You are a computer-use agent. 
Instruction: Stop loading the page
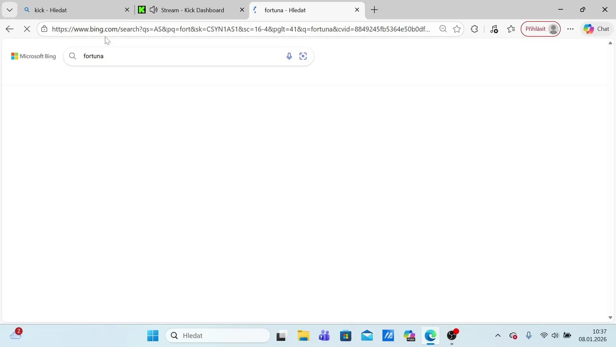pyautogui.click(x=27, y=29)
